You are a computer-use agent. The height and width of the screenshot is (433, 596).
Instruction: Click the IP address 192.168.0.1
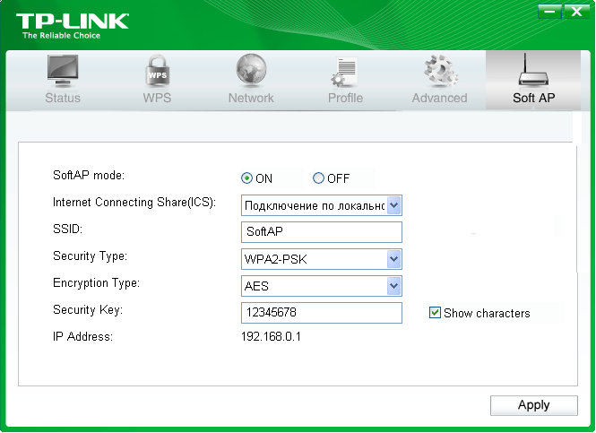tap(271, 336)
